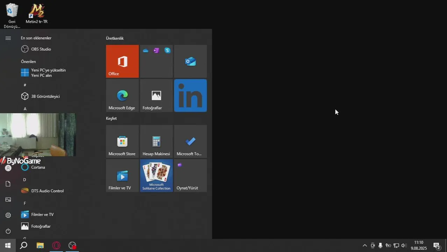Open the Microsoft Store tile
This screenshot has height=252, width=447.
(x=122, y=141)
